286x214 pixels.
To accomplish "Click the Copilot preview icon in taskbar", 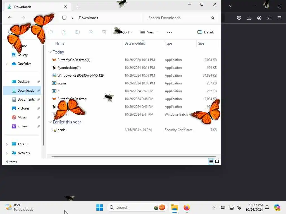I will pyautogui.click(x=277, y=207).
